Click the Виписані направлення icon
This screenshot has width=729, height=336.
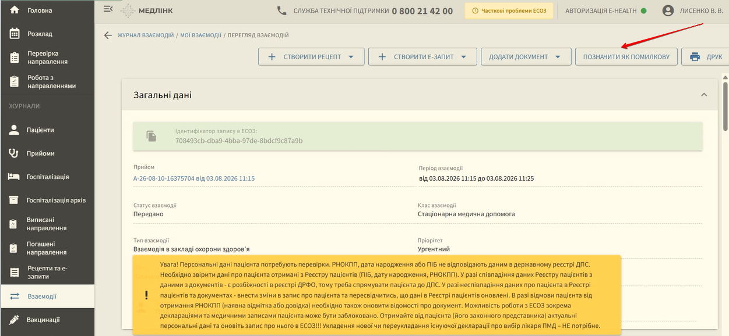point(14,224)
